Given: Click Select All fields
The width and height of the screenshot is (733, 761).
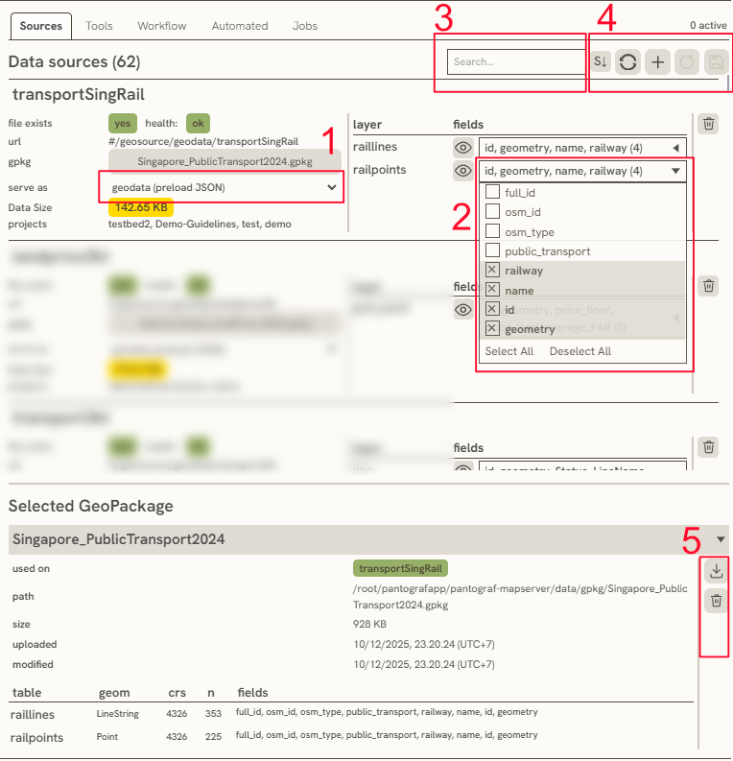Looking at the screenshot, I should tap(508, 351).
